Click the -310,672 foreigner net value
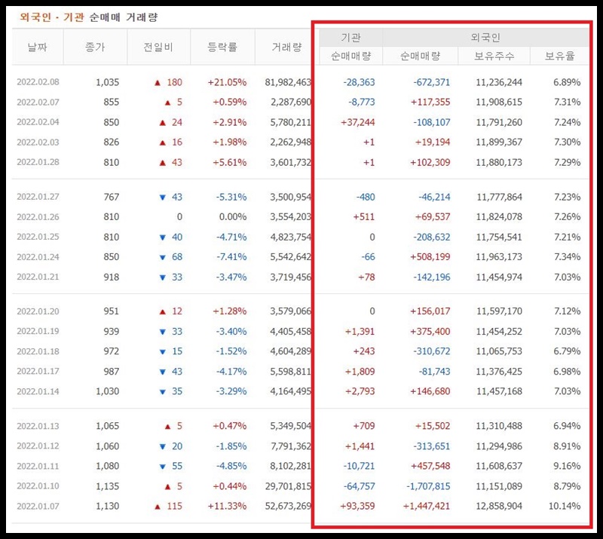Image resolution: width=603 pixels, height=539 pixels. (x=431, y=351)
